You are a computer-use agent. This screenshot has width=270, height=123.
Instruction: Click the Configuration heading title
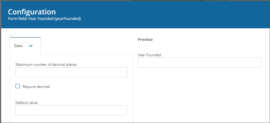[32, 12]
